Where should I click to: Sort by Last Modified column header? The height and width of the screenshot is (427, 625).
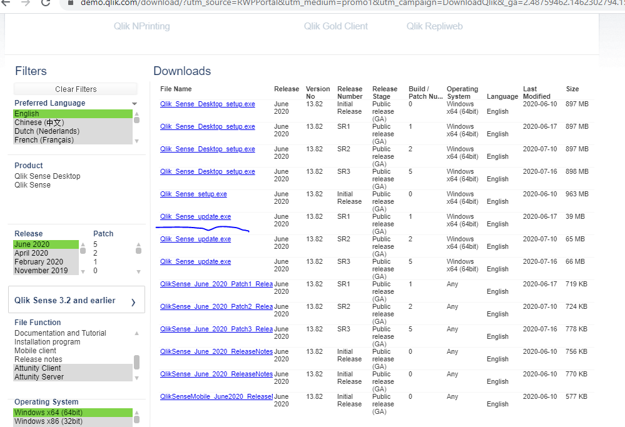[x=537, y=93]
